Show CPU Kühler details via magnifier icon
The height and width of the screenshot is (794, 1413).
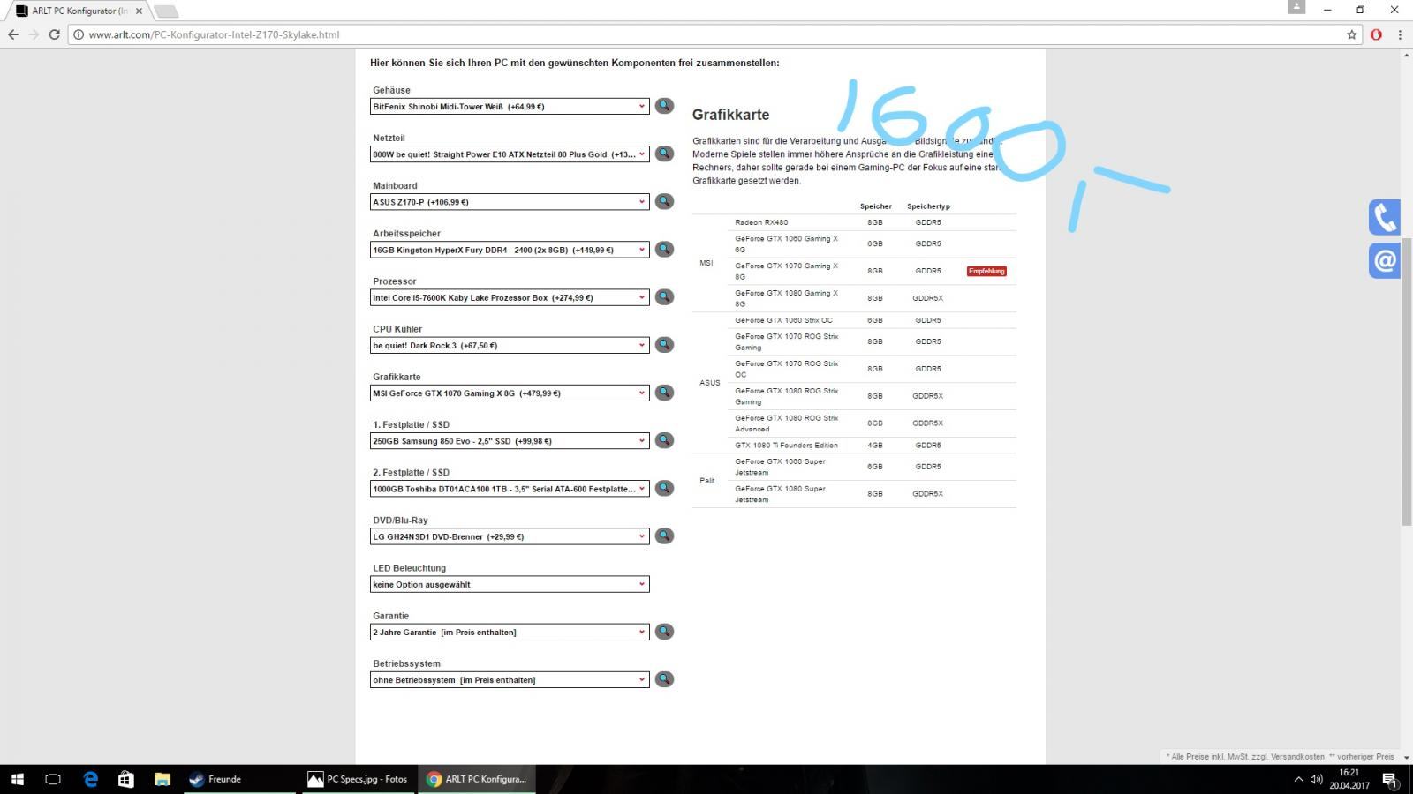click(664, 344)
